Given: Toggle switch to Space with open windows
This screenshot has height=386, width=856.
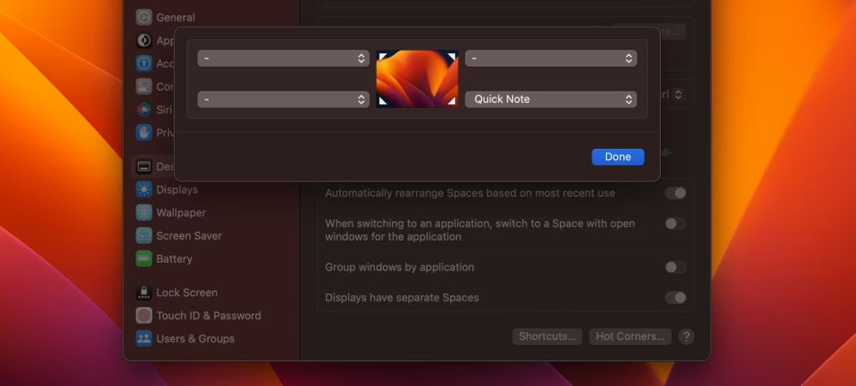Looking at the screenshot, I should tap(675, 223).
